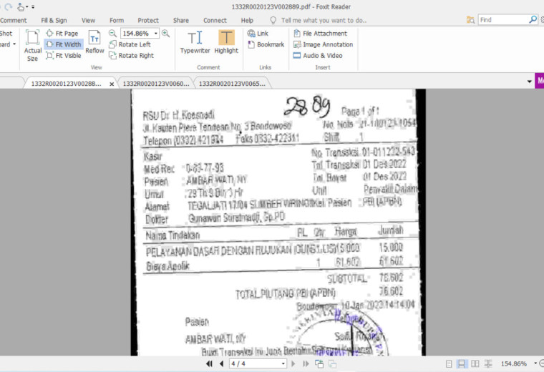Choose Rotate Left in View group
The width and height of the screenshot is (544, 372).
[130, 44]
